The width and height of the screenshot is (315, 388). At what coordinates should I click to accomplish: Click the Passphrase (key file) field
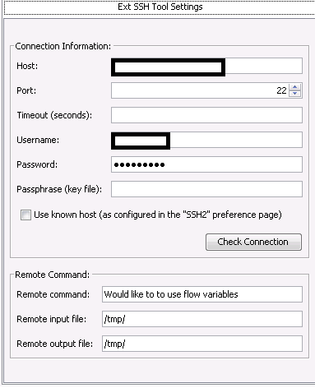click(x=206, y=189)
